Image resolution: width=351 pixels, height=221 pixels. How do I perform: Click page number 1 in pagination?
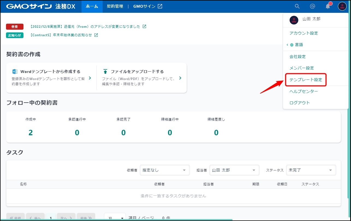point(51,218)
